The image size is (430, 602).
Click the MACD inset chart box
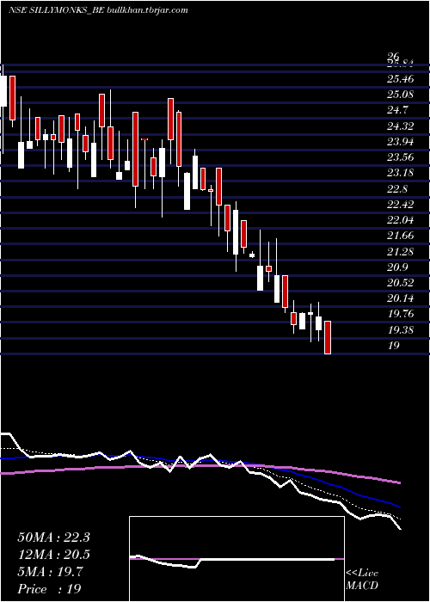pos(236,559)
